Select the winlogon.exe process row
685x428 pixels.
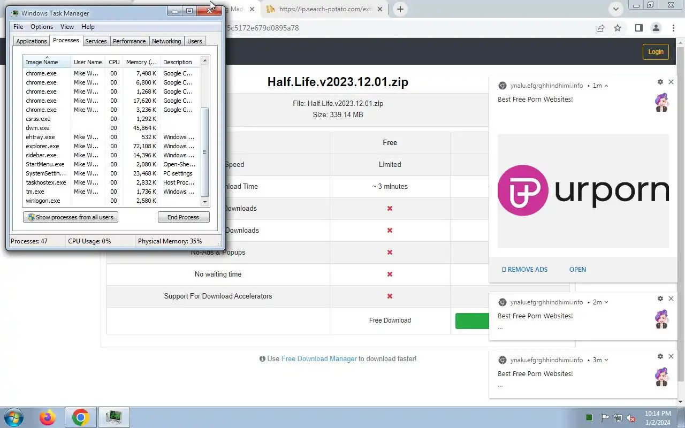coord(111,201)
